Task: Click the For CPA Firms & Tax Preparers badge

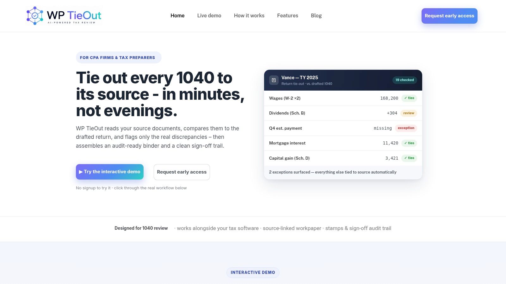Action: coord(119,57)
